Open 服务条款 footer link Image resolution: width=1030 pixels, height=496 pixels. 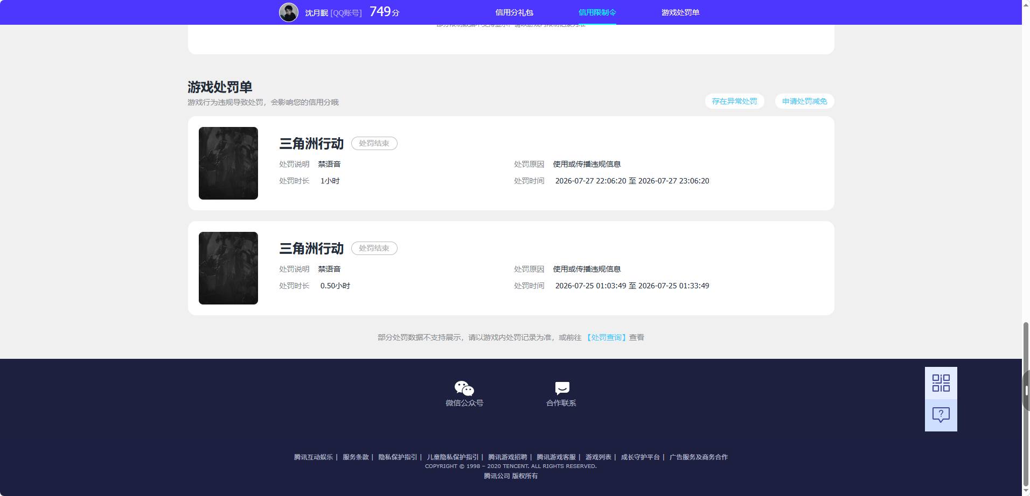356,457
